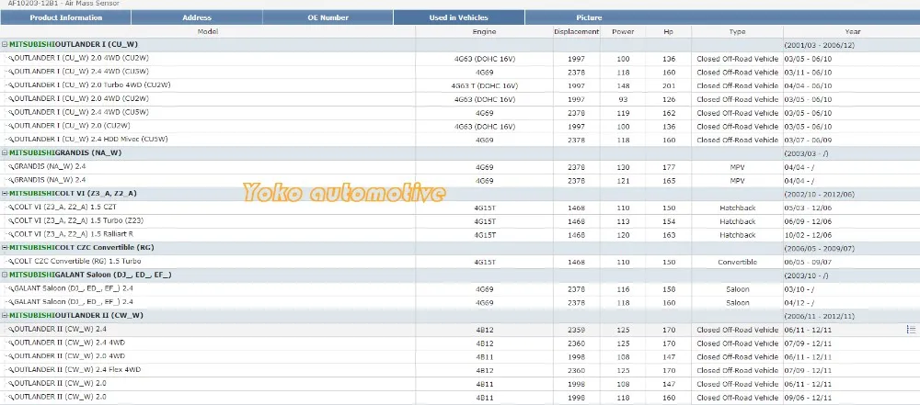Click detail icon beside OUTLANDER II 2.4 4WD
Image resolution: width=920 pixels, height=405 pixels.
click(10, 343)
